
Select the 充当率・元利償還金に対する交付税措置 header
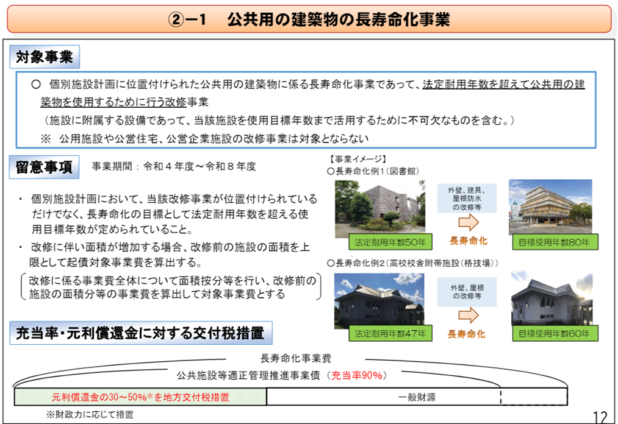pos(140,333)
